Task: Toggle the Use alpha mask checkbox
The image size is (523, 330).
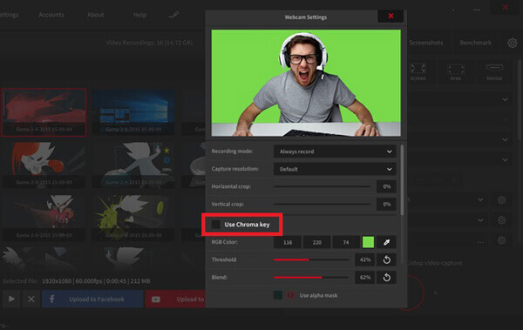Action: [x=278, y=295]
